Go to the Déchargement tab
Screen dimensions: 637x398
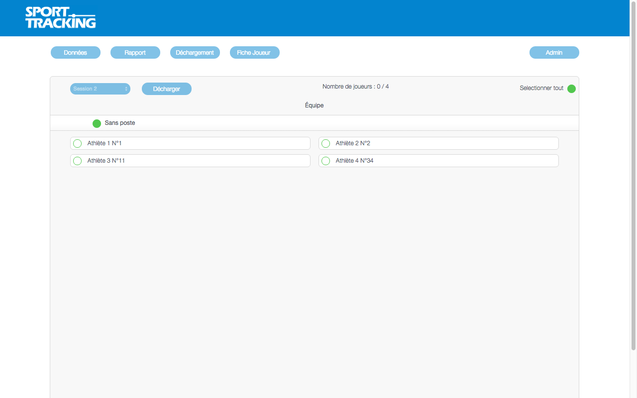(x=195, y=53)
